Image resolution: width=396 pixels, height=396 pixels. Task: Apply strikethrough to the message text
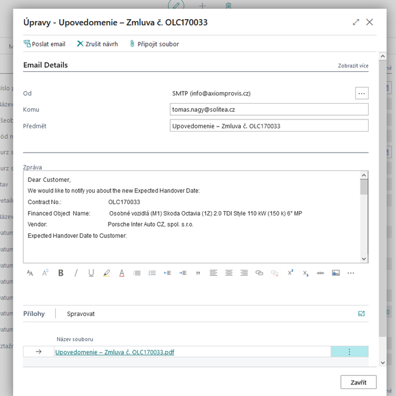320,273
